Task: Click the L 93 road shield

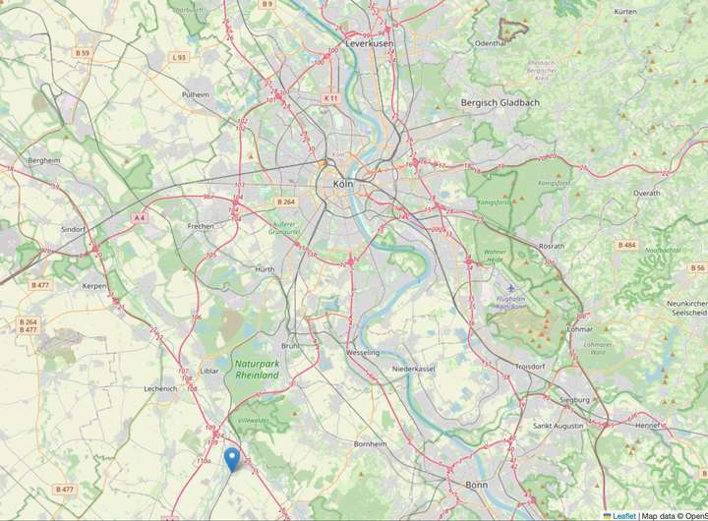Action: click(x=179, y=57)
